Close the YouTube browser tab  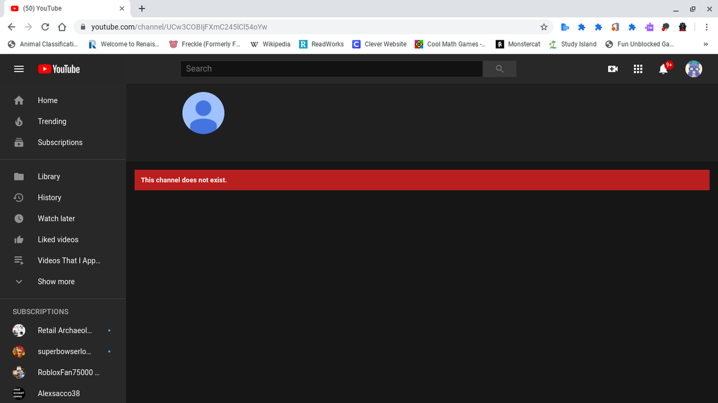(122, 8)
